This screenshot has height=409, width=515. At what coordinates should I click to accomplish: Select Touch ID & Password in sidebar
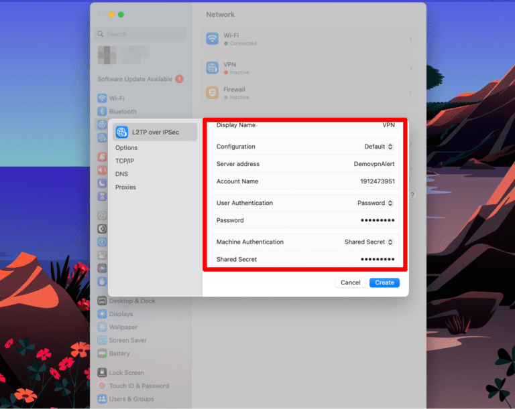pyautogui.click(x=139, y=386)
